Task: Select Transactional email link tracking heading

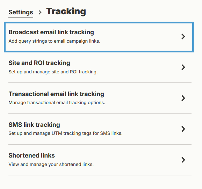Action: 56,94
